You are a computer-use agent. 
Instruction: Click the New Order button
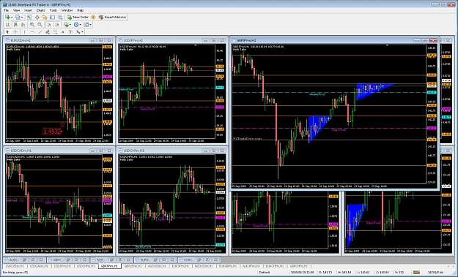pos(78,18)
